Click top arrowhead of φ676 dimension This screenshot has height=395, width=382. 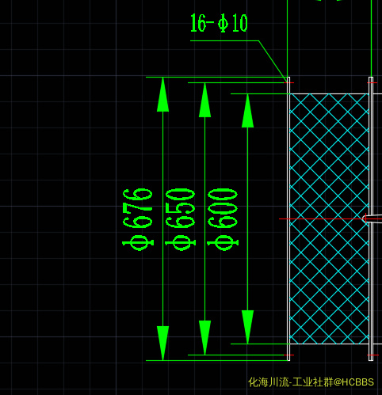162,94
